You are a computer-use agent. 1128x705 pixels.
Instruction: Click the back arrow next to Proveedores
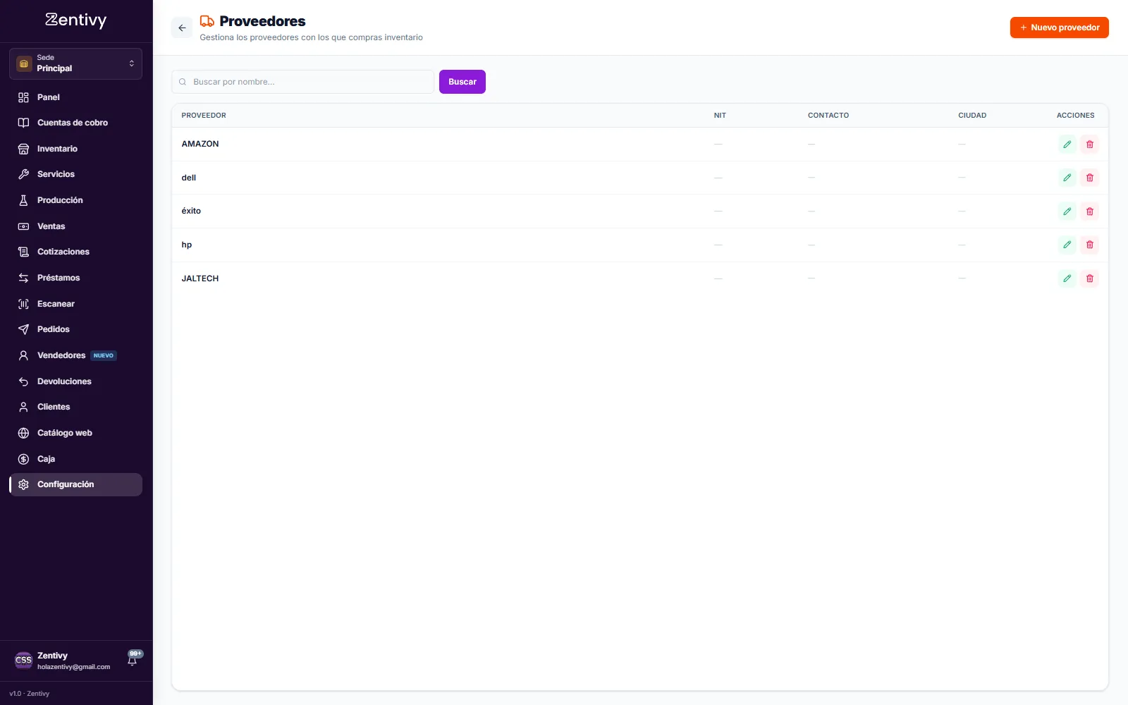[x=182, y=28]
